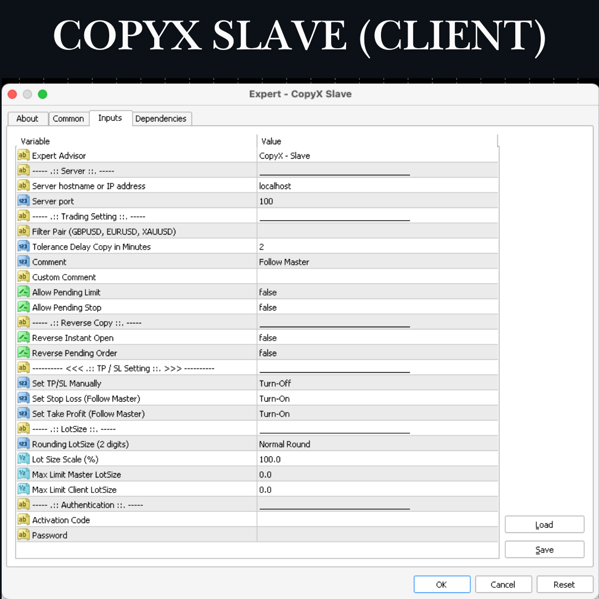
Task: Click the Password value field
Action: click(377, 535)
